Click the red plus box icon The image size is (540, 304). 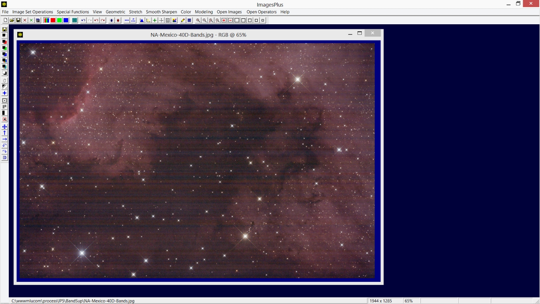[x=224, y=20]
